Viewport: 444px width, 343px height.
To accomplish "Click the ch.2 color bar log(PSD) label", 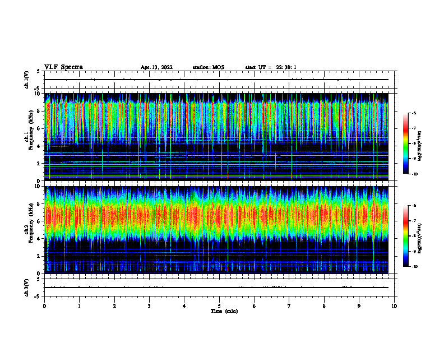I will [420, 238].
